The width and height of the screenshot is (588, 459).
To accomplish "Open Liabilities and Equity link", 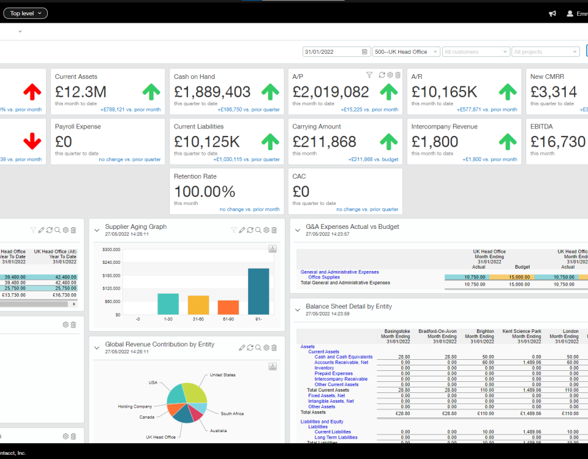I will (322, 422).
